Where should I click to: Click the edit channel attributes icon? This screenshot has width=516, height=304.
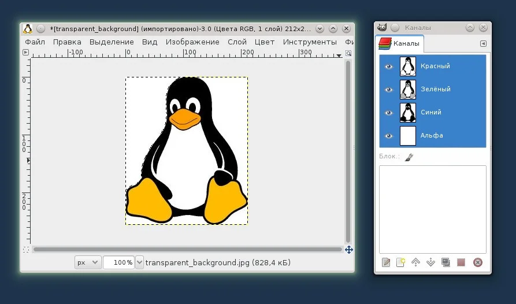coord(387,262)
